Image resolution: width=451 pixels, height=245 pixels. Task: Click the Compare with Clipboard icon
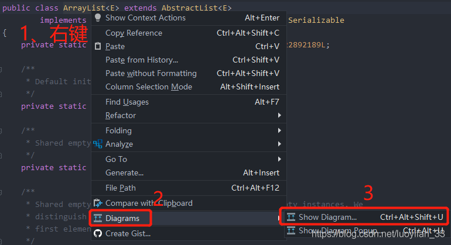(98, 203)
